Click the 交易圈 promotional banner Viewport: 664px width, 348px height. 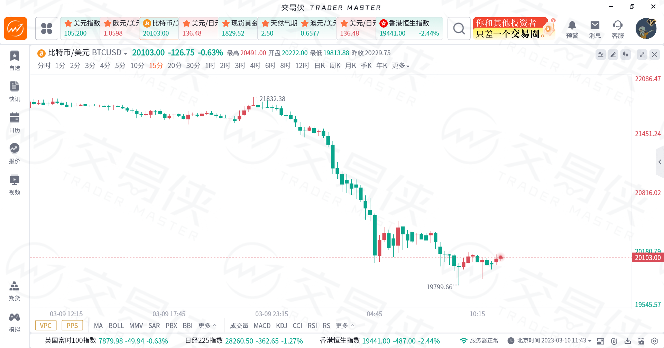tap(514, 28)
